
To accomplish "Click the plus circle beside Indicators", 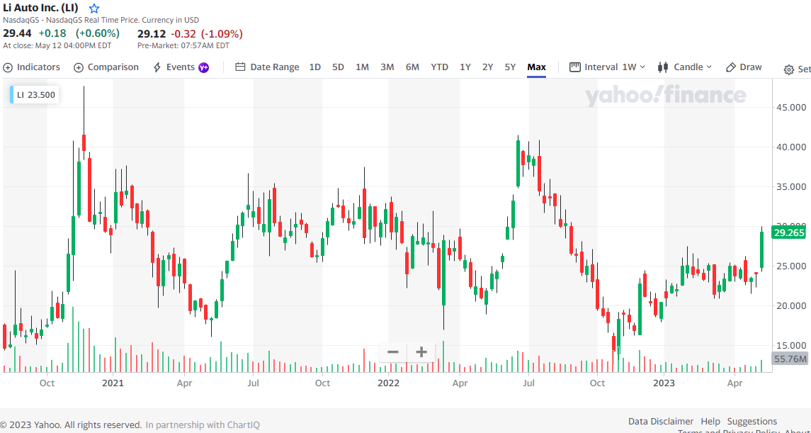I will click(x=7, y=67).
